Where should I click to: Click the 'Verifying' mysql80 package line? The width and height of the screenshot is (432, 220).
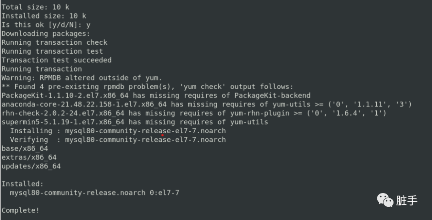click(x=118, y=140)
